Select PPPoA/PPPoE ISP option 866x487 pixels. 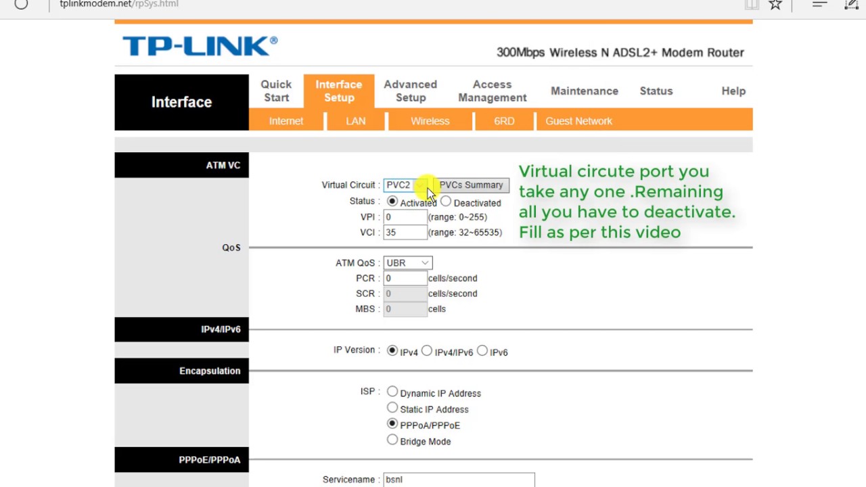[392, 423]
